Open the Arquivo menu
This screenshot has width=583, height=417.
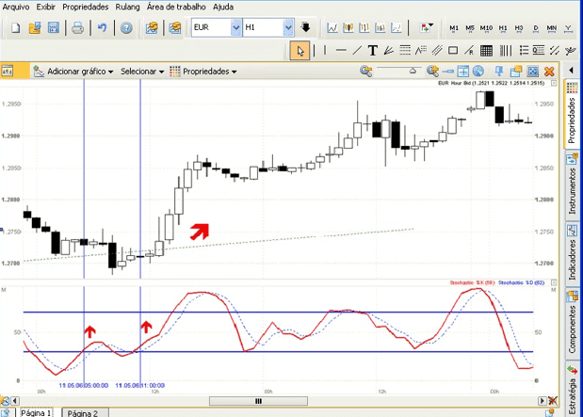click(x=16, y=7)
